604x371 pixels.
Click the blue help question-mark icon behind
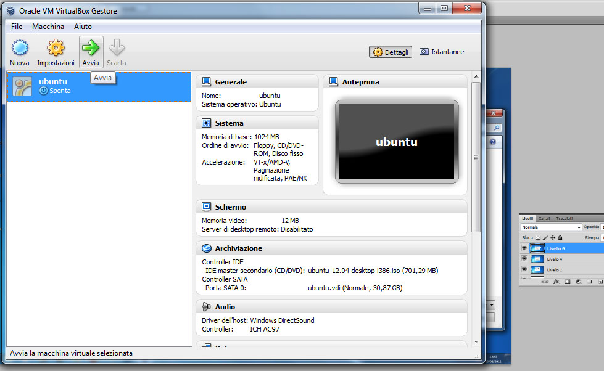(x=493, y=142)
